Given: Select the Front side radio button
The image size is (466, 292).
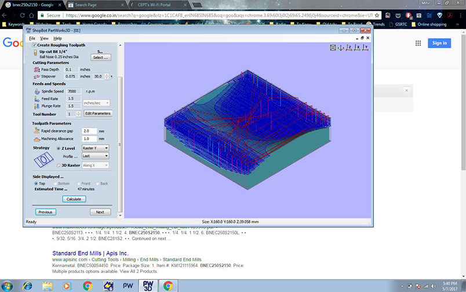Looking at the screenshot, I should (x=79, y=184).
